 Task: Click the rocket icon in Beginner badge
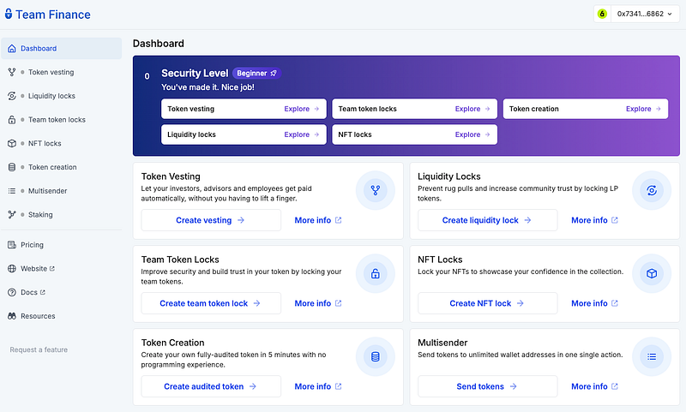[274, 74]
